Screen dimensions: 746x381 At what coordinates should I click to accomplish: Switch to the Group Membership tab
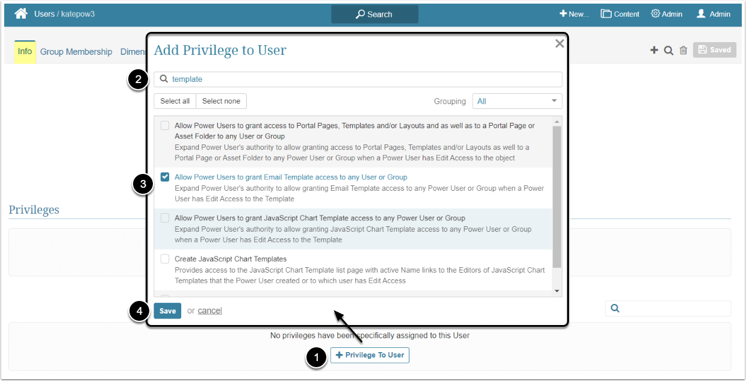coord(76,52)
